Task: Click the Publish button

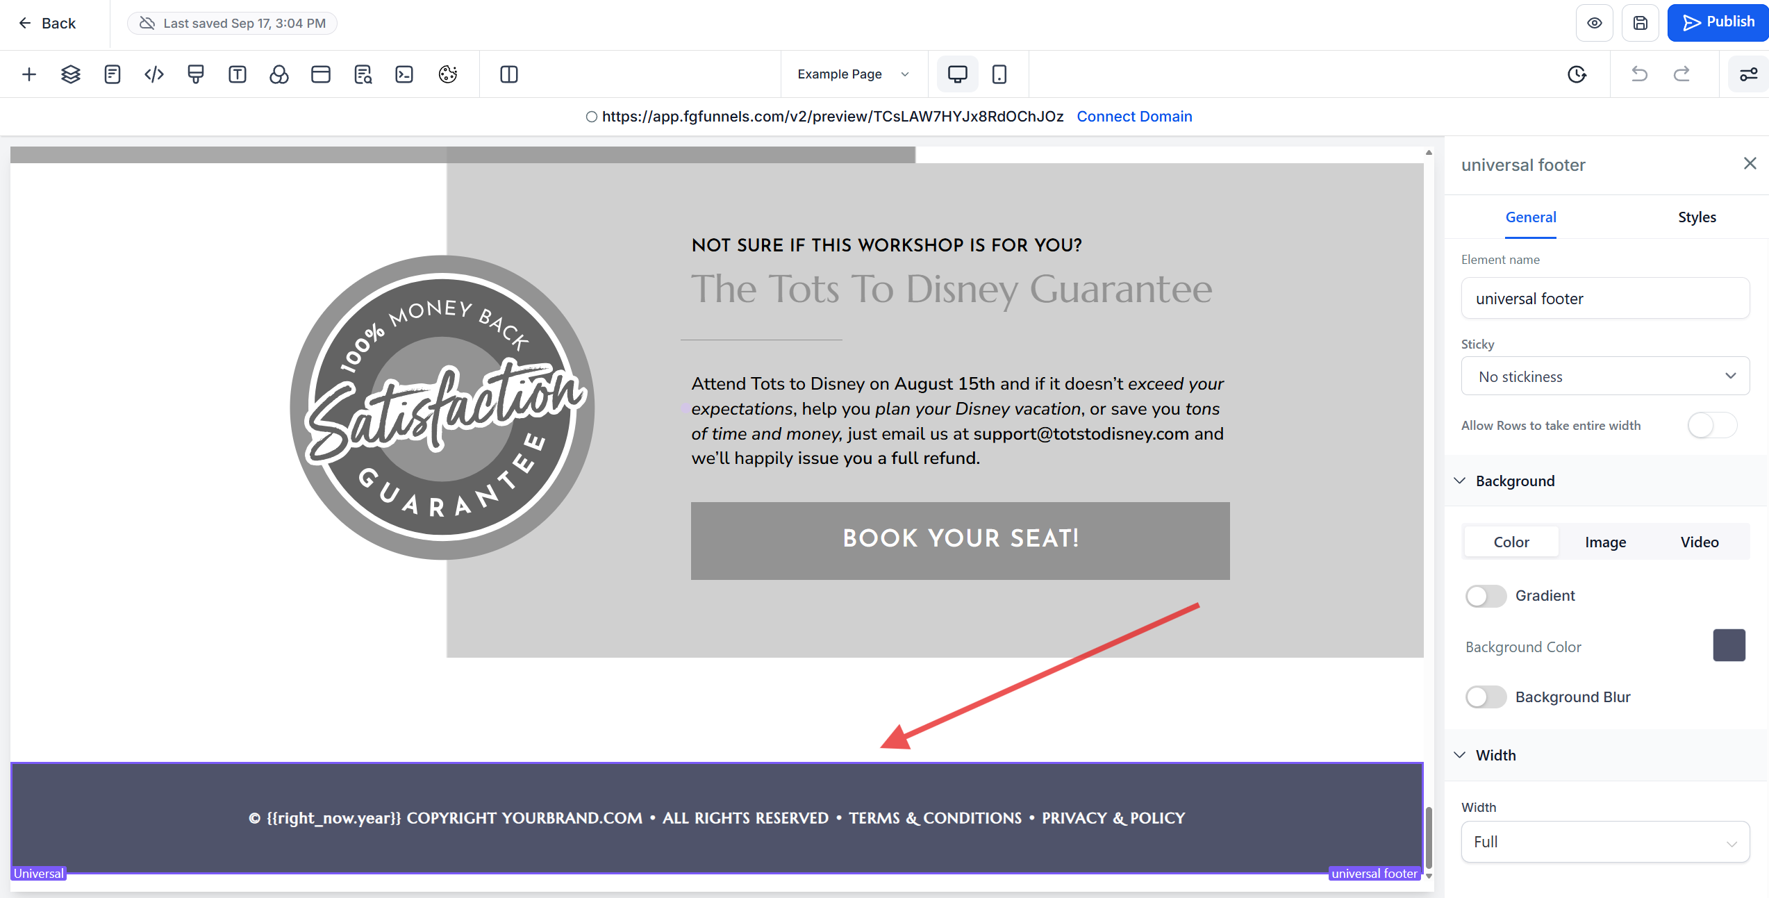Action: 1718,23
